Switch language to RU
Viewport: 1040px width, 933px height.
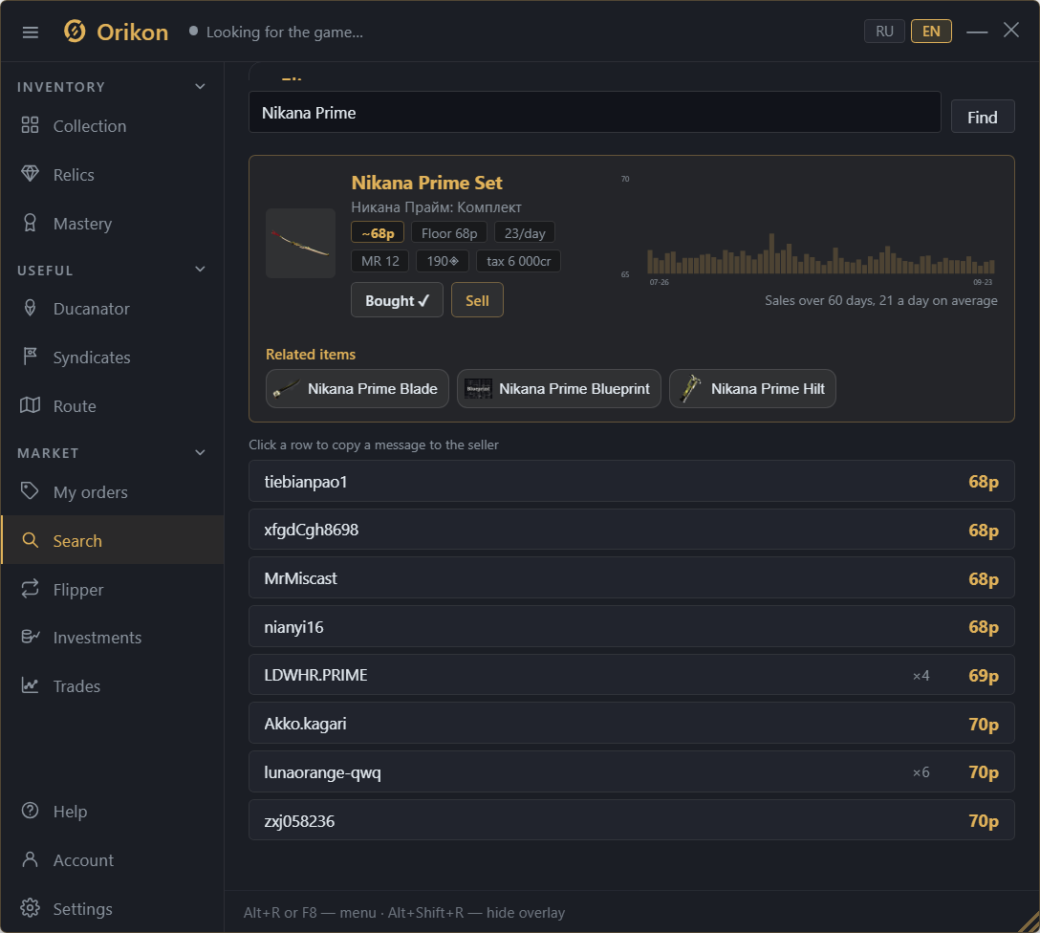click(884, 32)
